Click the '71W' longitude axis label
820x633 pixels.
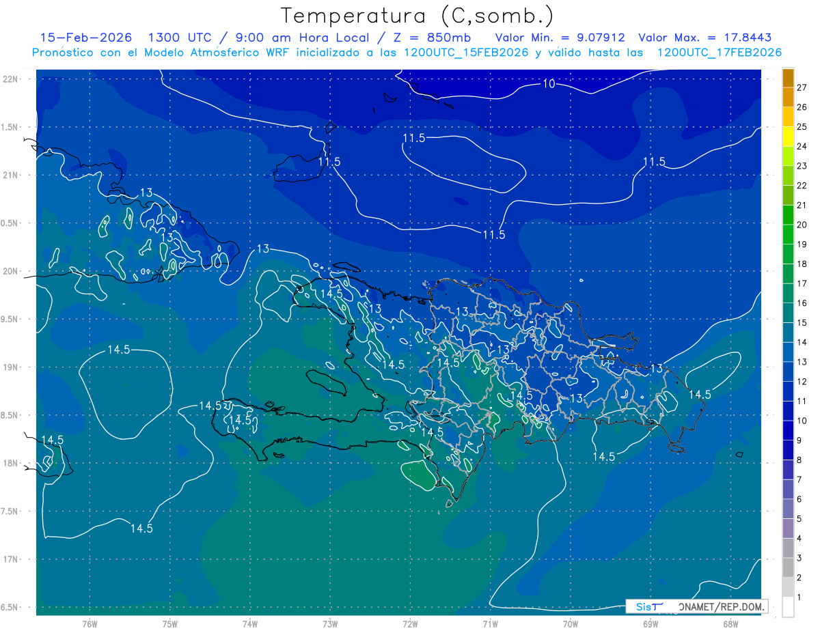[490, 623]
